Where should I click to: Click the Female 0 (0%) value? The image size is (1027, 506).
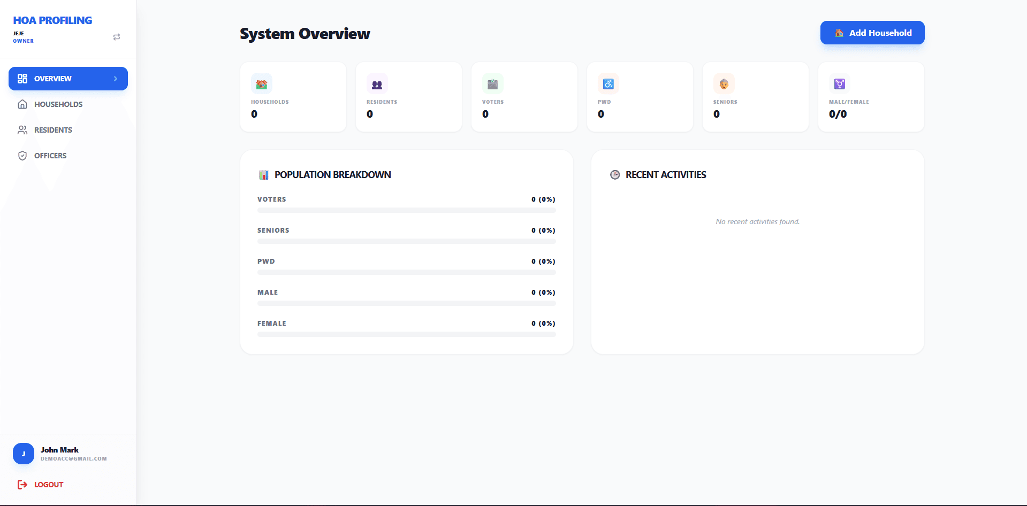tap(543, 324)
